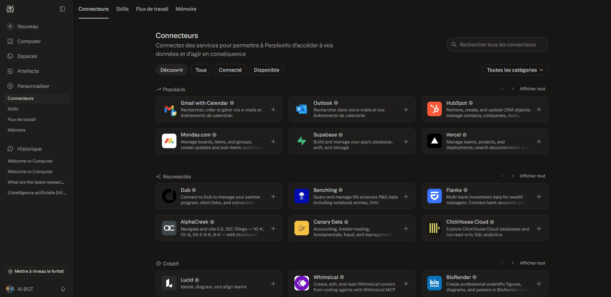
Task: Open the AlphaCreek connector card title
Action: tap(194, 222)
